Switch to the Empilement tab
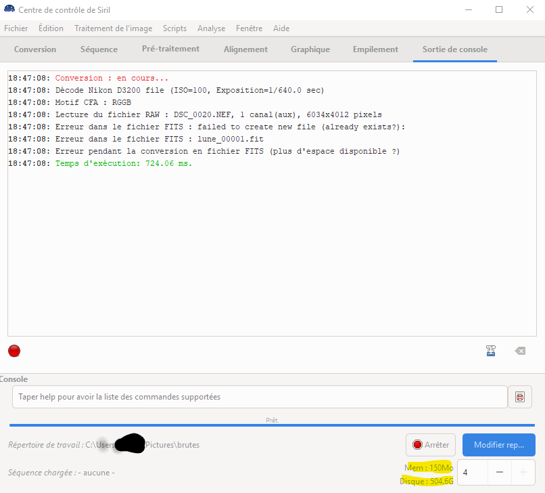Viewport: 545px width, 493px height. 376,49
